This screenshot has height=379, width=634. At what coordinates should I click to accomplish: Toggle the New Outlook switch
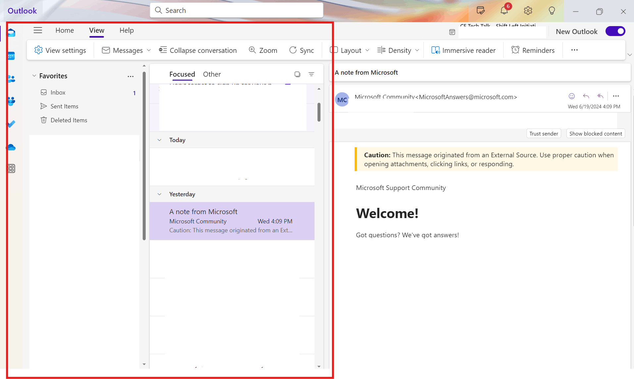(x=615, y=31)
